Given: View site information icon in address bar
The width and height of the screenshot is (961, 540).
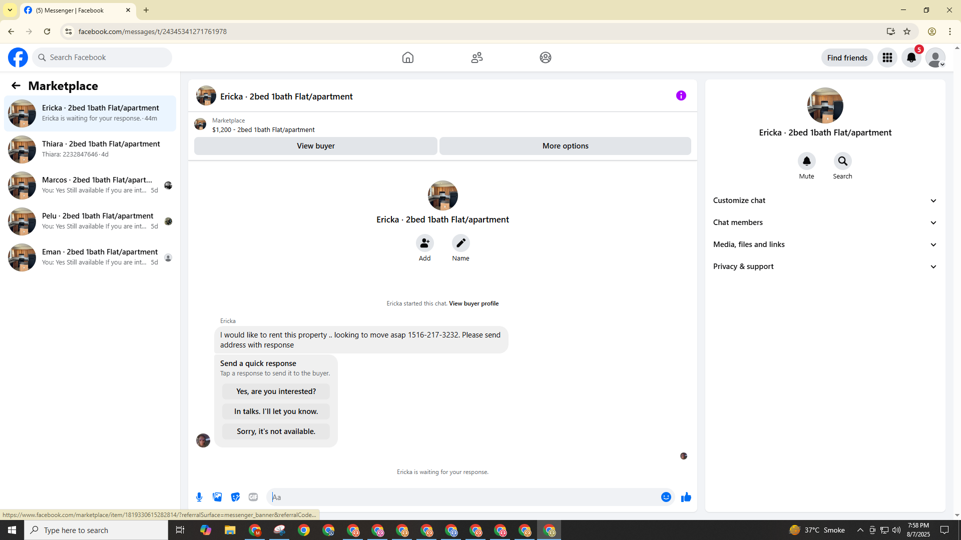Looking at the screenshot, I should (x=69, y=31).
